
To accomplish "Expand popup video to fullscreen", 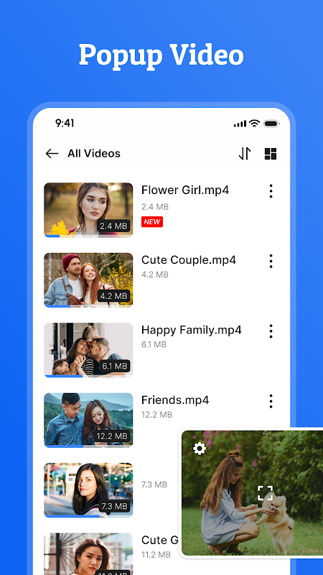I will tap(265, 493).
